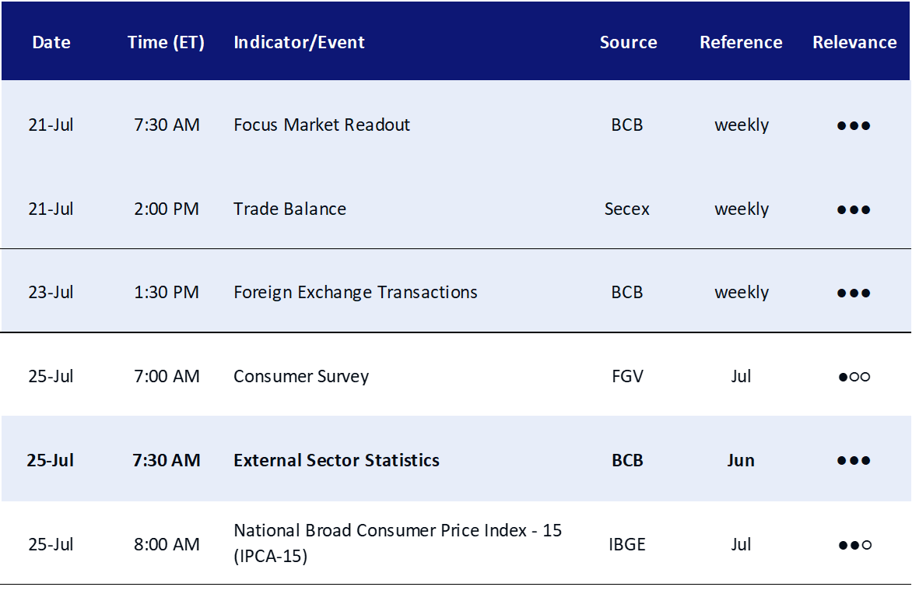
Task: Open the Foreign Exchange Transactions entry
Action: (356, 293)
